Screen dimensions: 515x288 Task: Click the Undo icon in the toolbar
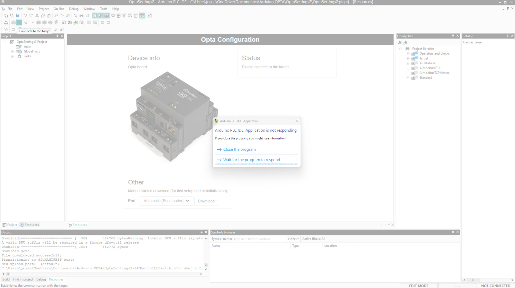click(x=25, y=15)
